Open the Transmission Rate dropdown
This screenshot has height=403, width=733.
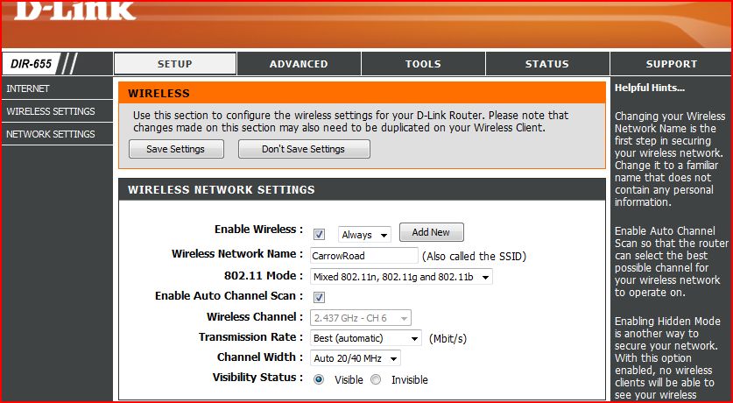365,338
